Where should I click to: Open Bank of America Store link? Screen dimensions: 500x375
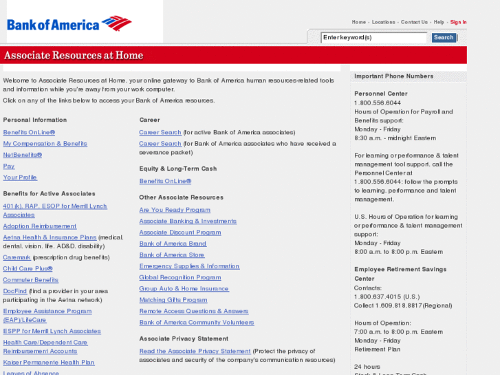pyautogui.click(x=171, y=255)
